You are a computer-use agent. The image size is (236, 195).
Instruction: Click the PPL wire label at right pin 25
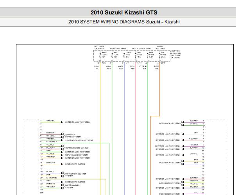point(196,193)
